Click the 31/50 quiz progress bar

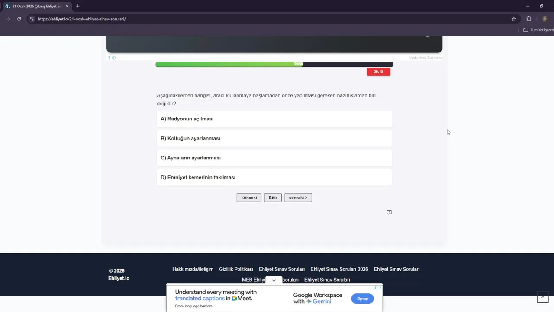(x=274, y=65)
